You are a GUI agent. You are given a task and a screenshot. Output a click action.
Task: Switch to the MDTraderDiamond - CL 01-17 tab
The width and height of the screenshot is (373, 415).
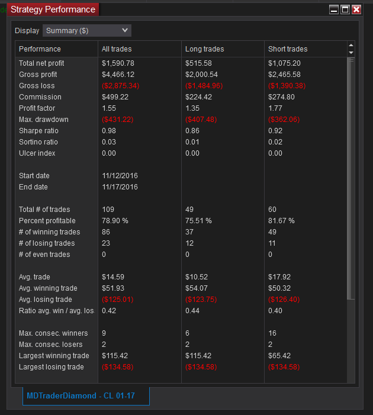(86, 395)
